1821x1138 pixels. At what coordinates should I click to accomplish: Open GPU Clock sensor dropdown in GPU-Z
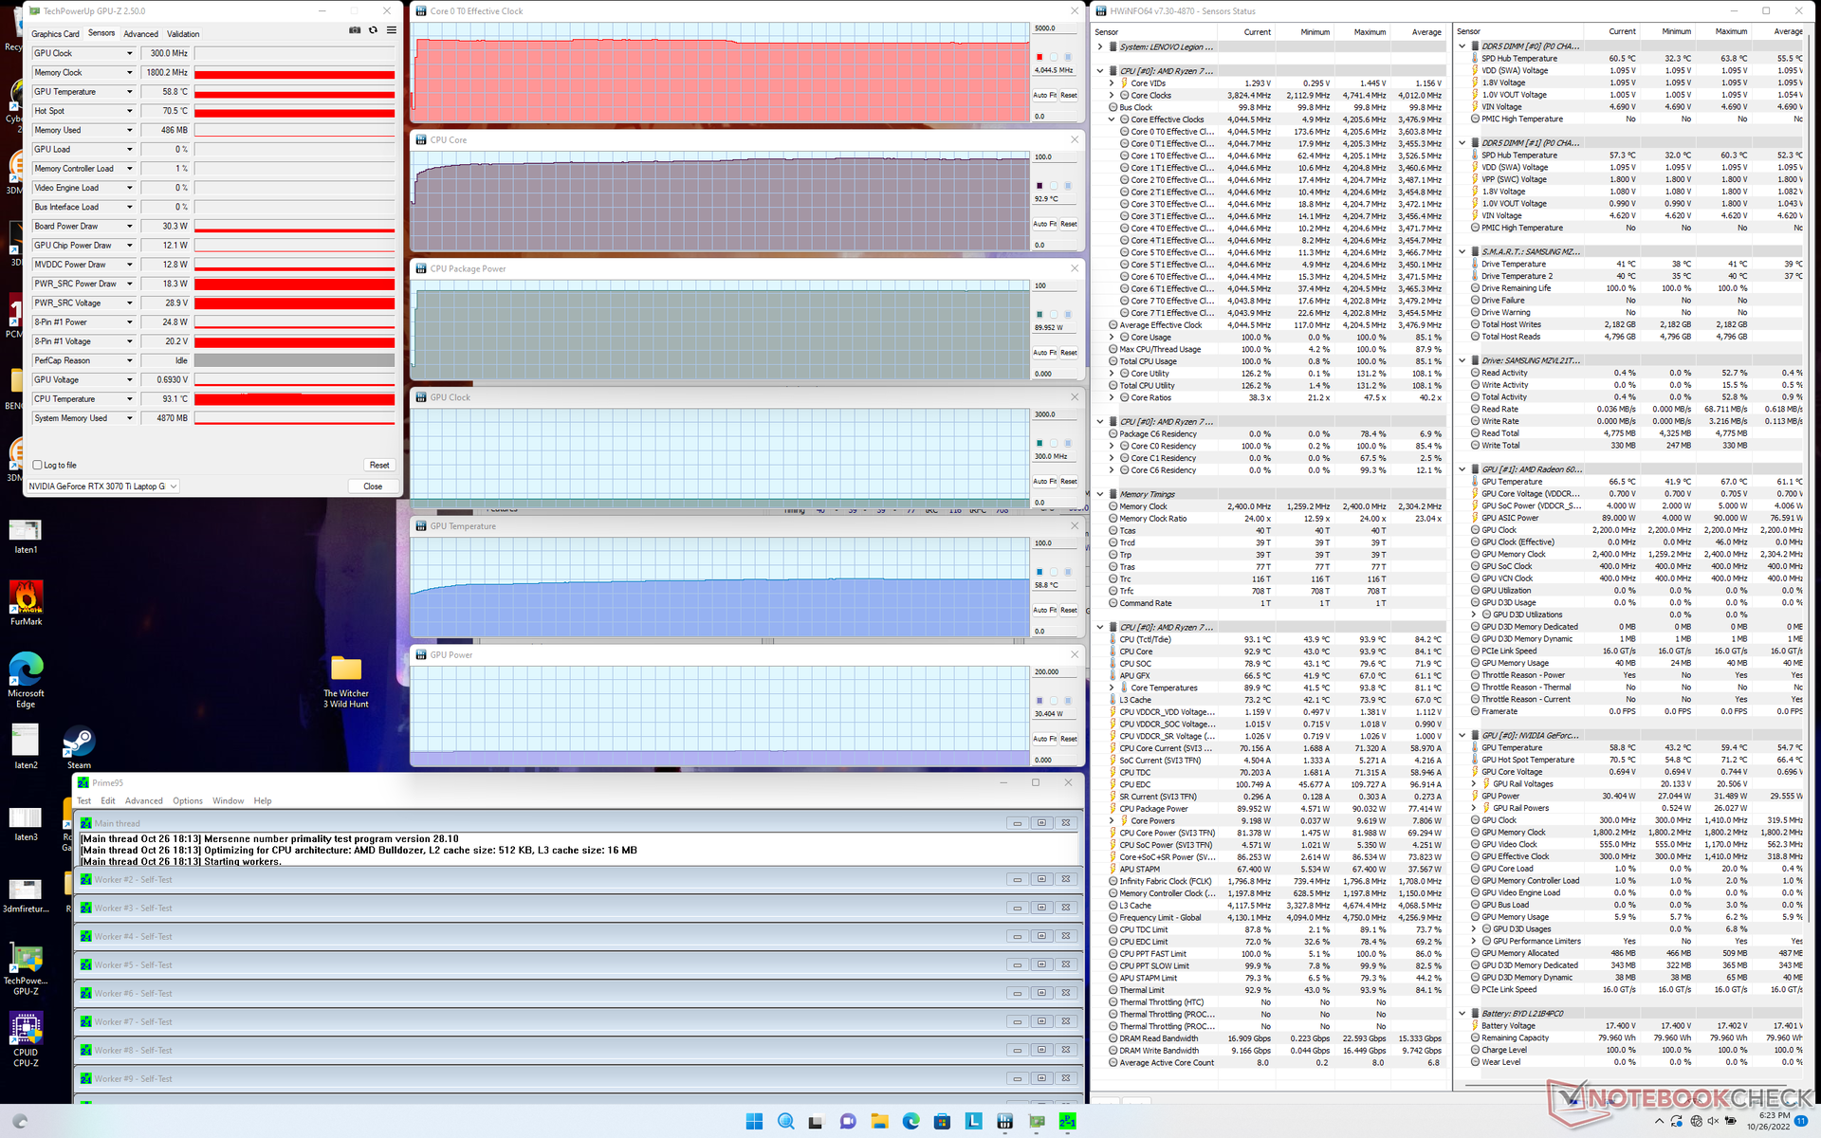(130, 53)
